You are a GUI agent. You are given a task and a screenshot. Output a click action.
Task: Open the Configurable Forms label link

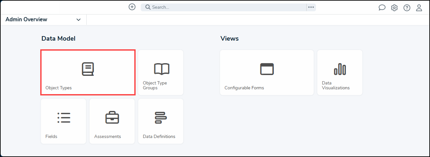tap(244, 88)
